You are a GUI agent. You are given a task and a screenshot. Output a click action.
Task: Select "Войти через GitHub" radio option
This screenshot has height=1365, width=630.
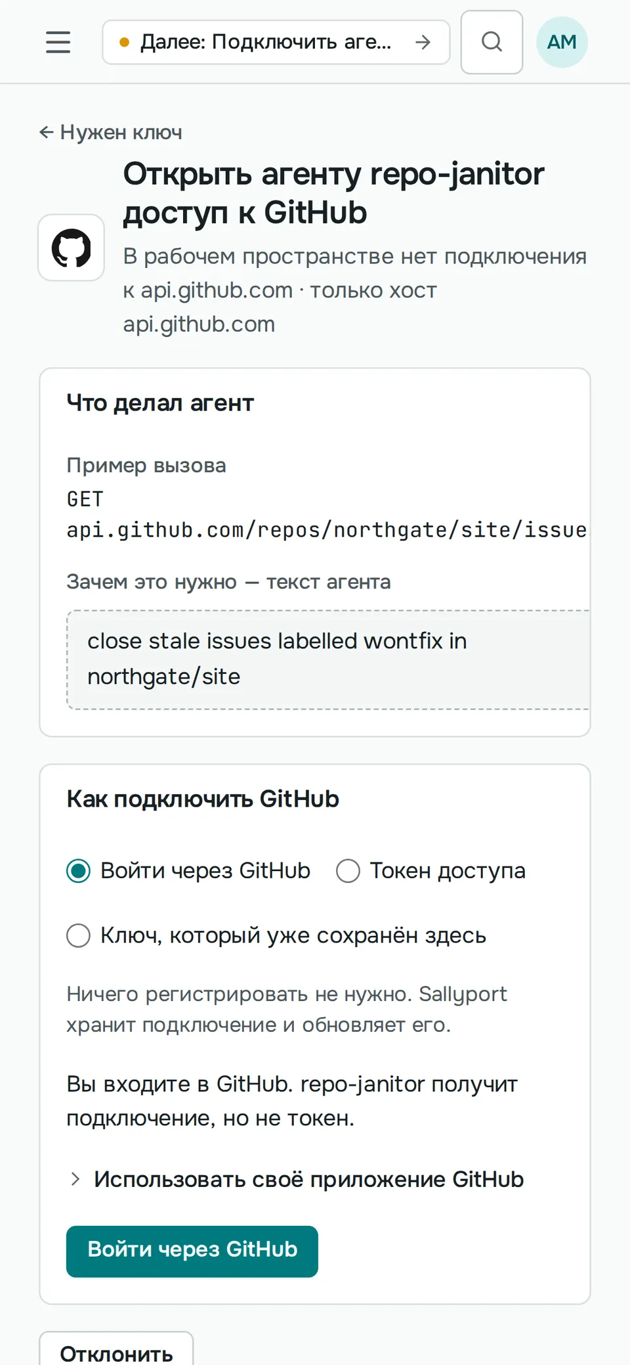pyautogui.click(x=188, y=871)
